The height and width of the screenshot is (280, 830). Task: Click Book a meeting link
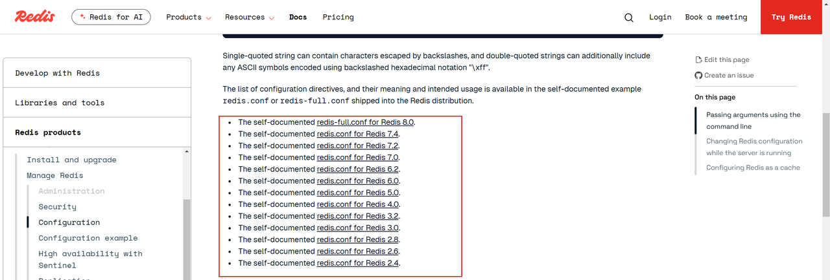tap(716, 17)
